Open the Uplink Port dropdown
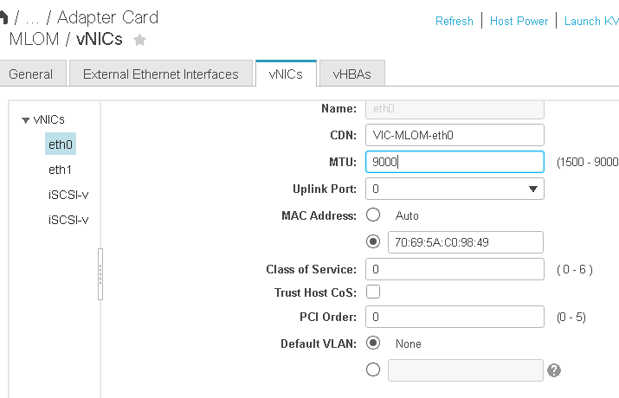Image resolution: width=619 pixels, height=398 pixels. coord(455,189)
